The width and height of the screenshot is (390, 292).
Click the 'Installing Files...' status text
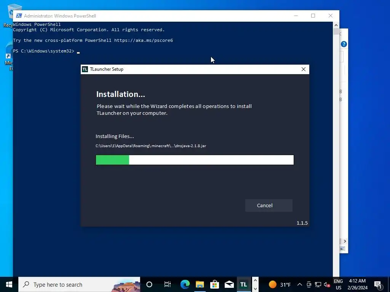[x=115, y=136]
